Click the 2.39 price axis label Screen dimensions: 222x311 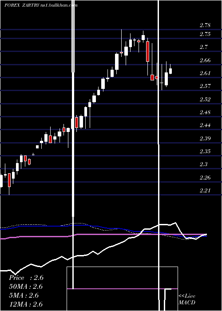205,138
